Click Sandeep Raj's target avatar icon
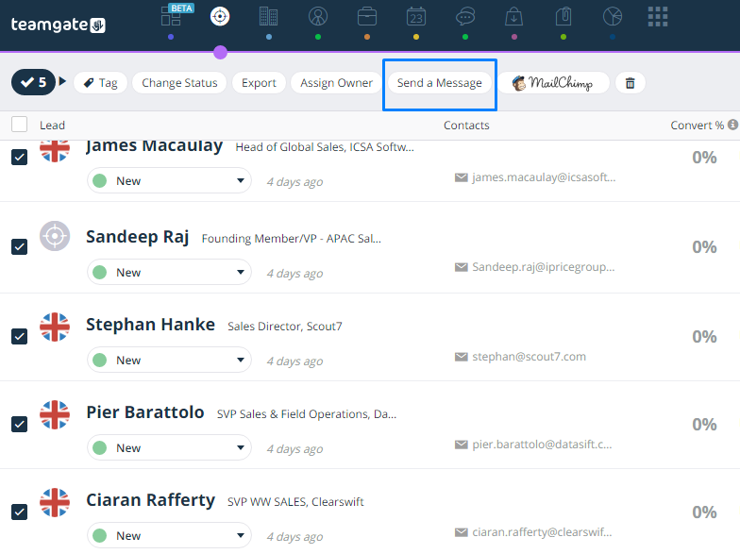Viewport: 740px width, 554px height. coord(55,236)
